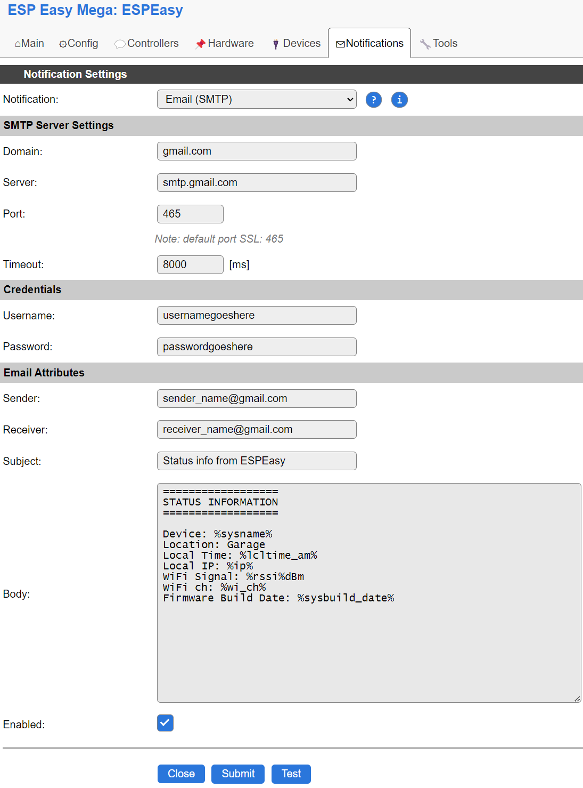Open the Config tab with gear icon
The width and height of the screenshot is (583, 788).
pyautogui.click(x=78, y=43)
